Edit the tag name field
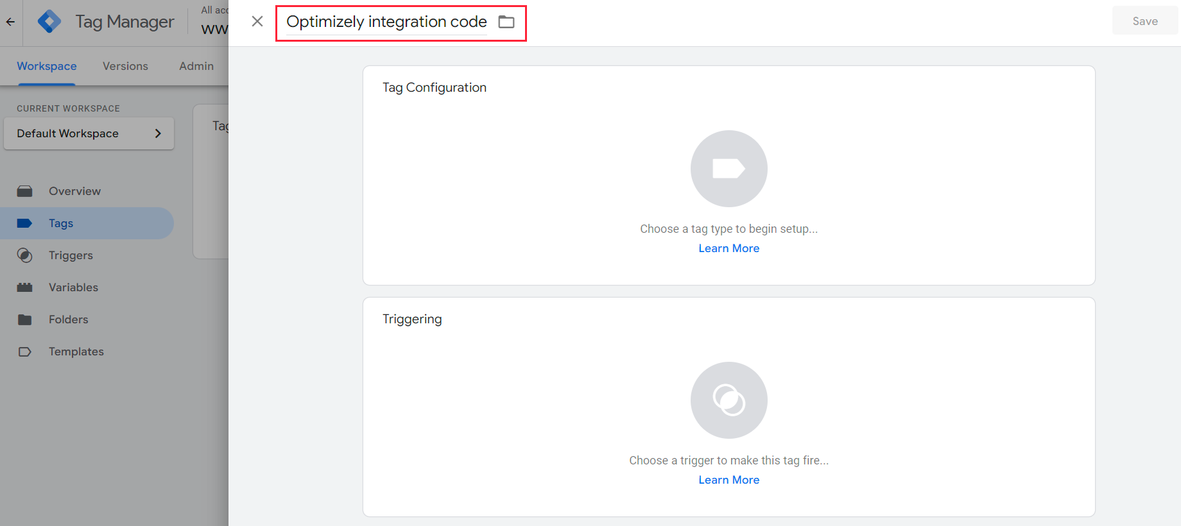1181x526 pixels. point(386,22)
